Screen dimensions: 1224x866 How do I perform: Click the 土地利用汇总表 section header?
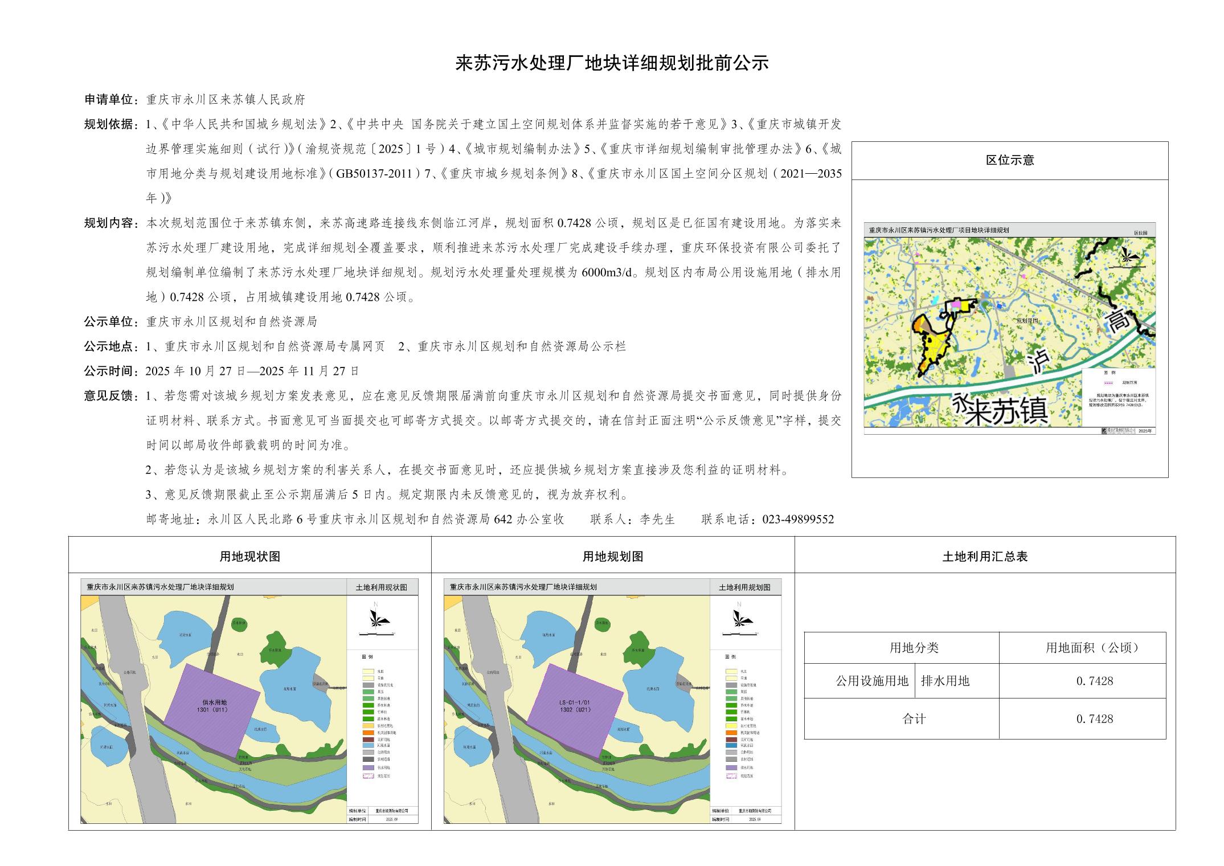[985, 557]
